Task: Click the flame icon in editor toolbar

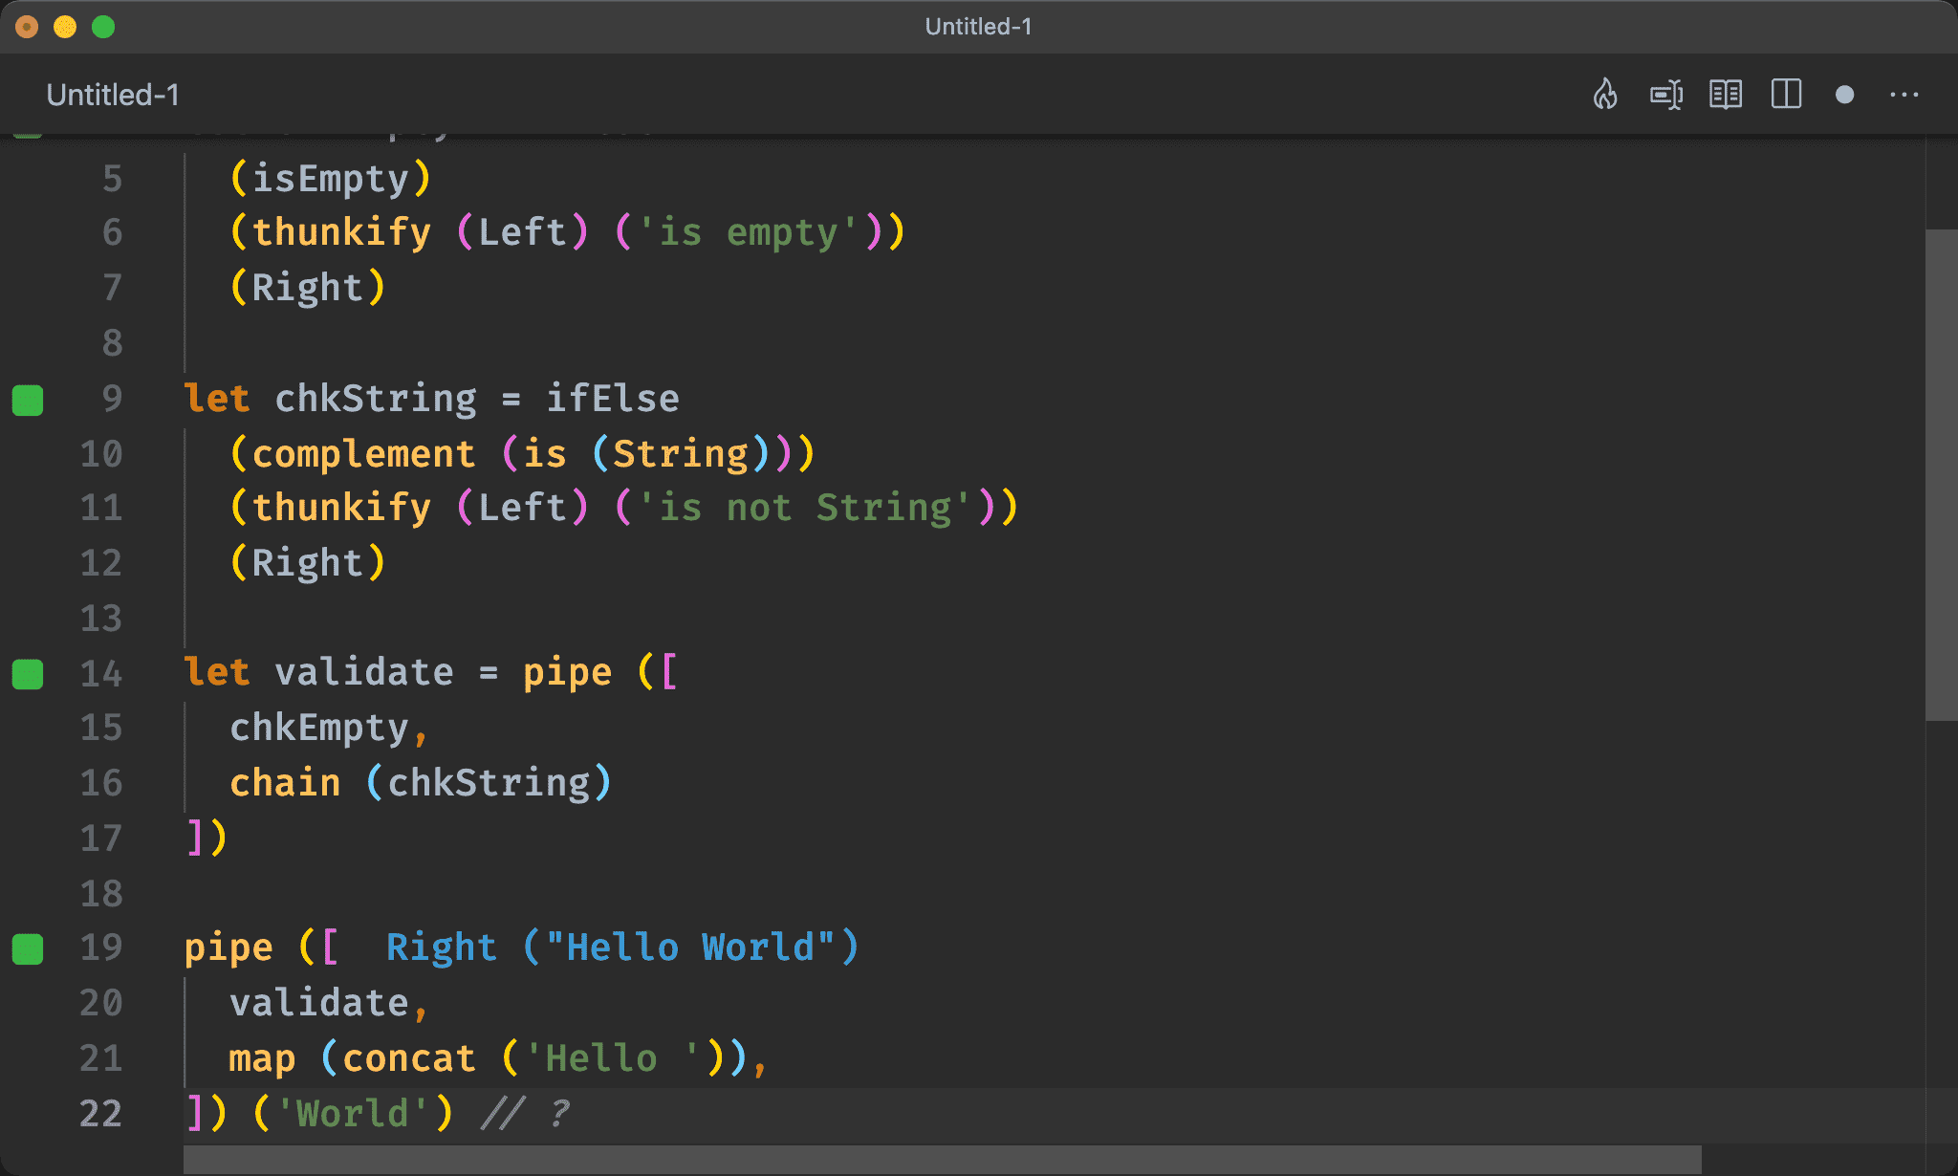Action: tap(1605, 95)
